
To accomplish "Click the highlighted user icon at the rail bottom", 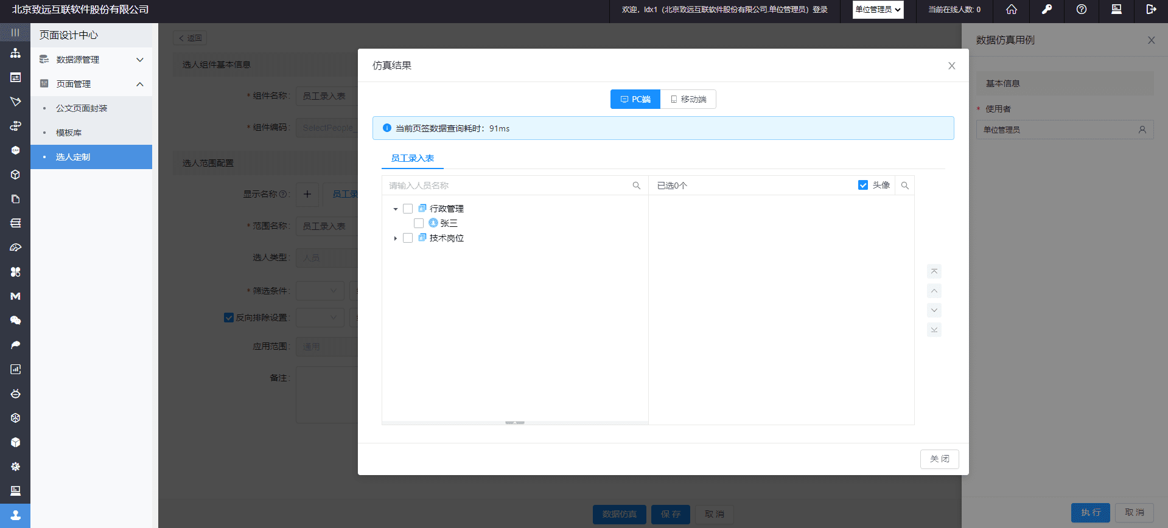I will [15, 515].
